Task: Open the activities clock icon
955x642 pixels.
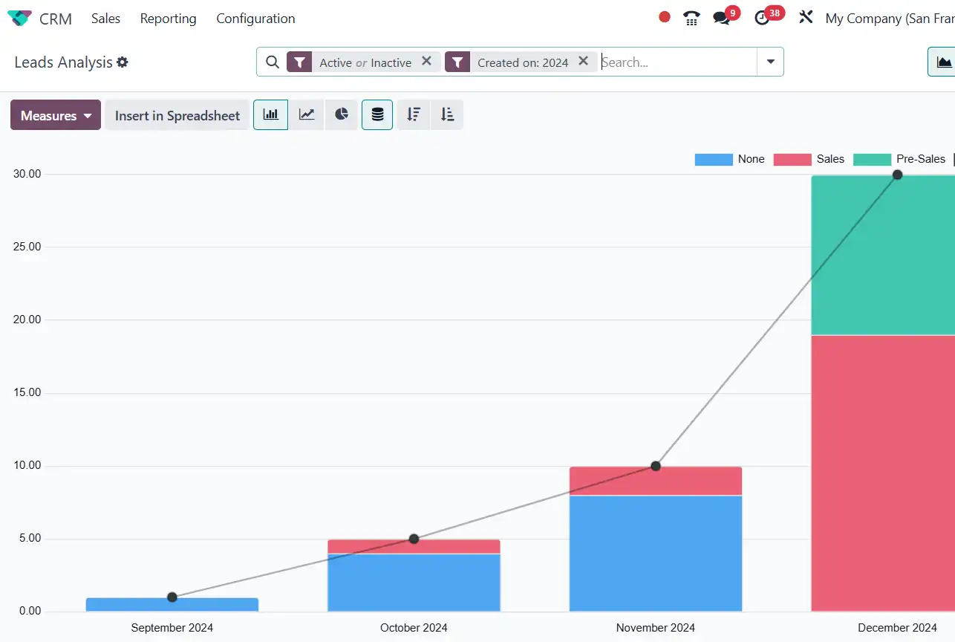Action: 762,18
